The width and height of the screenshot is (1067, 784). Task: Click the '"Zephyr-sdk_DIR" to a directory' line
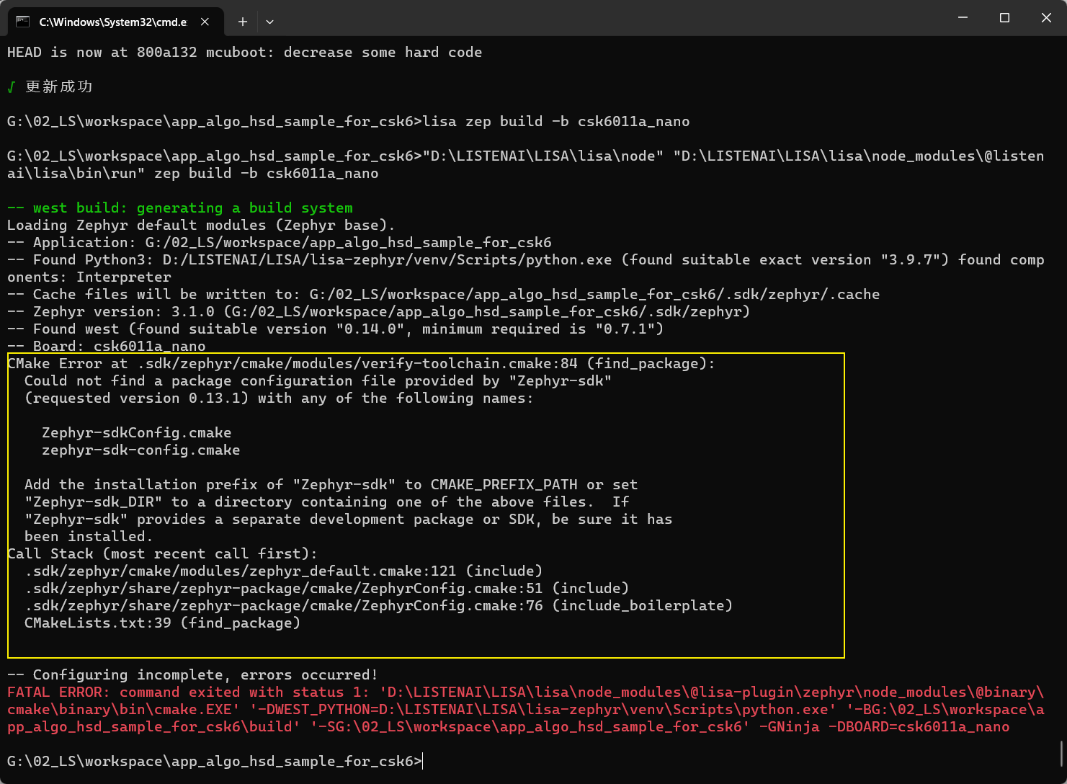click(x=327, y=502)
